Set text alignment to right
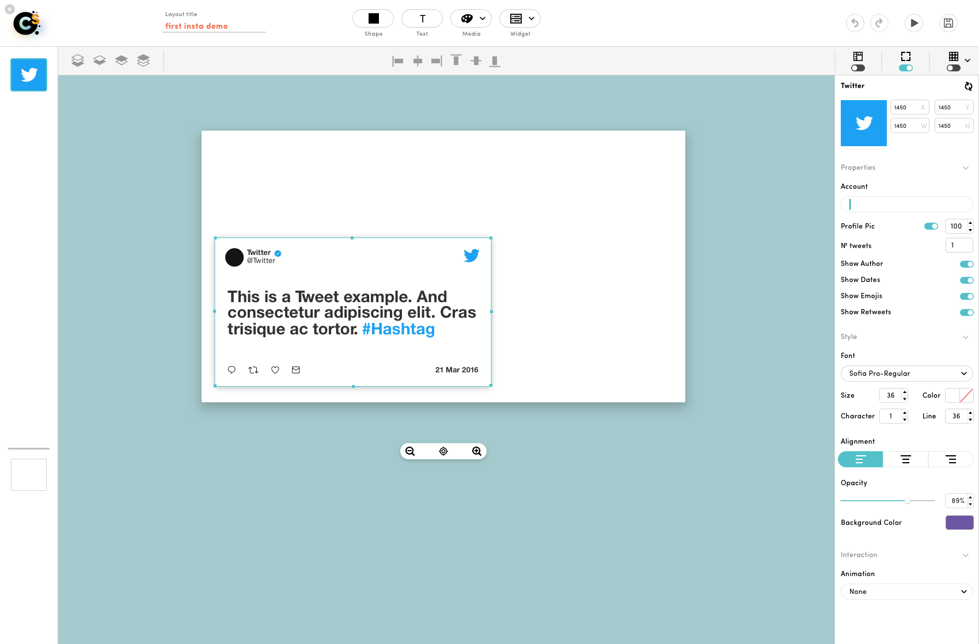This screenshot has width=979, height=644. (951, 459)
